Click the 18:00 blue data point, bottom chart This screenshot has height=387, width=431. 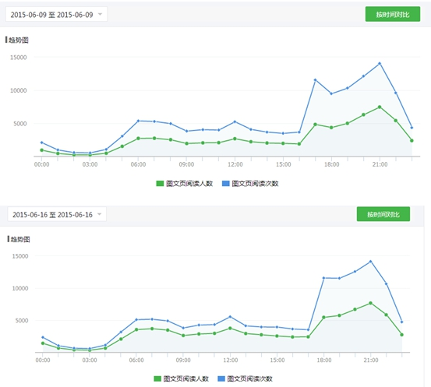323,278
